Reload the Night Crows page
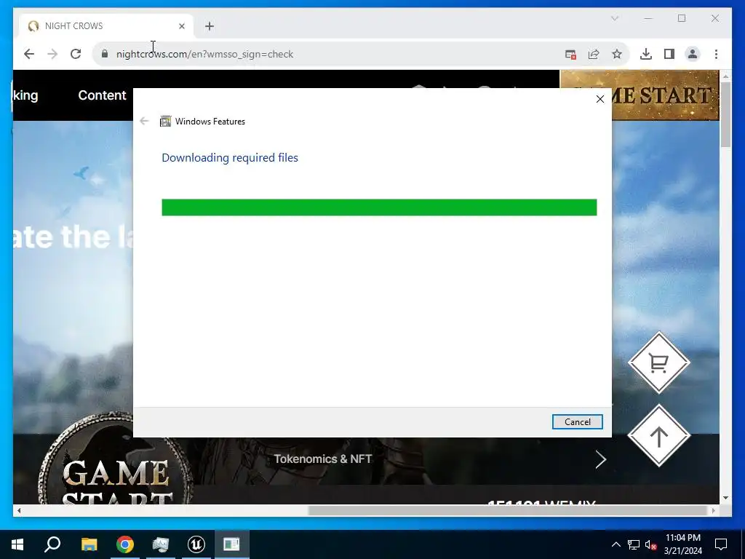 [x=76, y=54]
